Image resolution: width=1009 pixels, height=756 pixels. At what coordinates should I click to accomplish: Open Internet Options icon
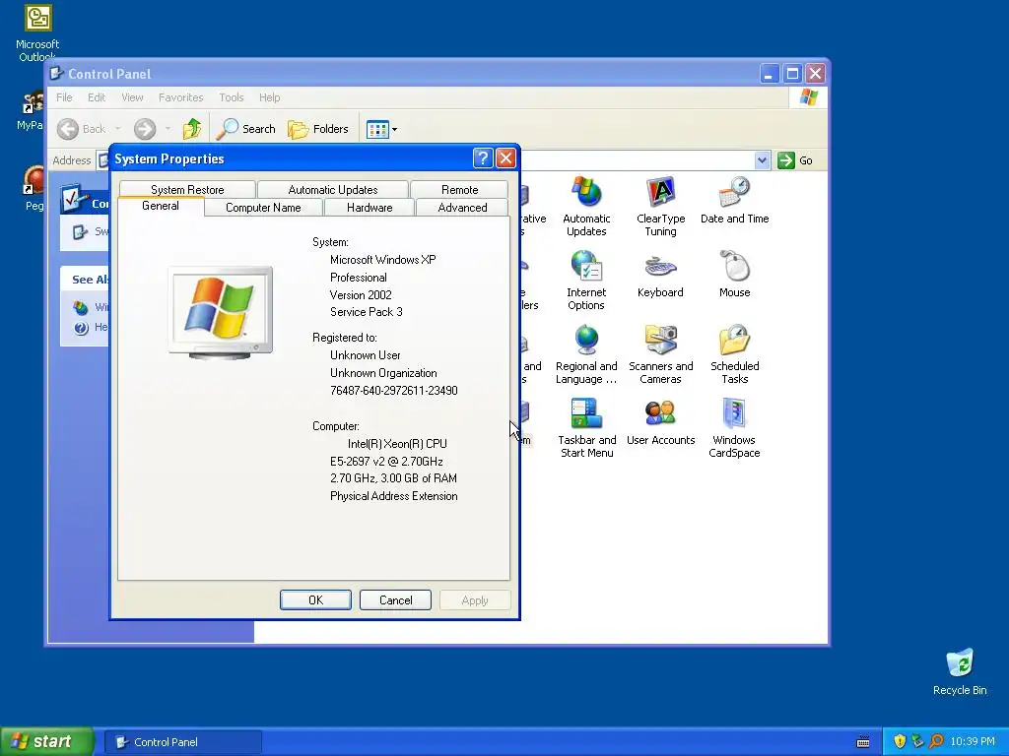tap(586, 280)
